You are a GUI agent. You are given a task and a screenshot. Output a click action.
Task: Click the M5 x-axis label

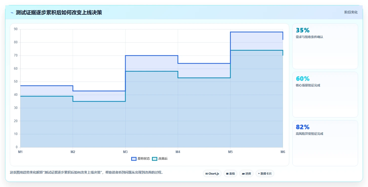point(230,152)
